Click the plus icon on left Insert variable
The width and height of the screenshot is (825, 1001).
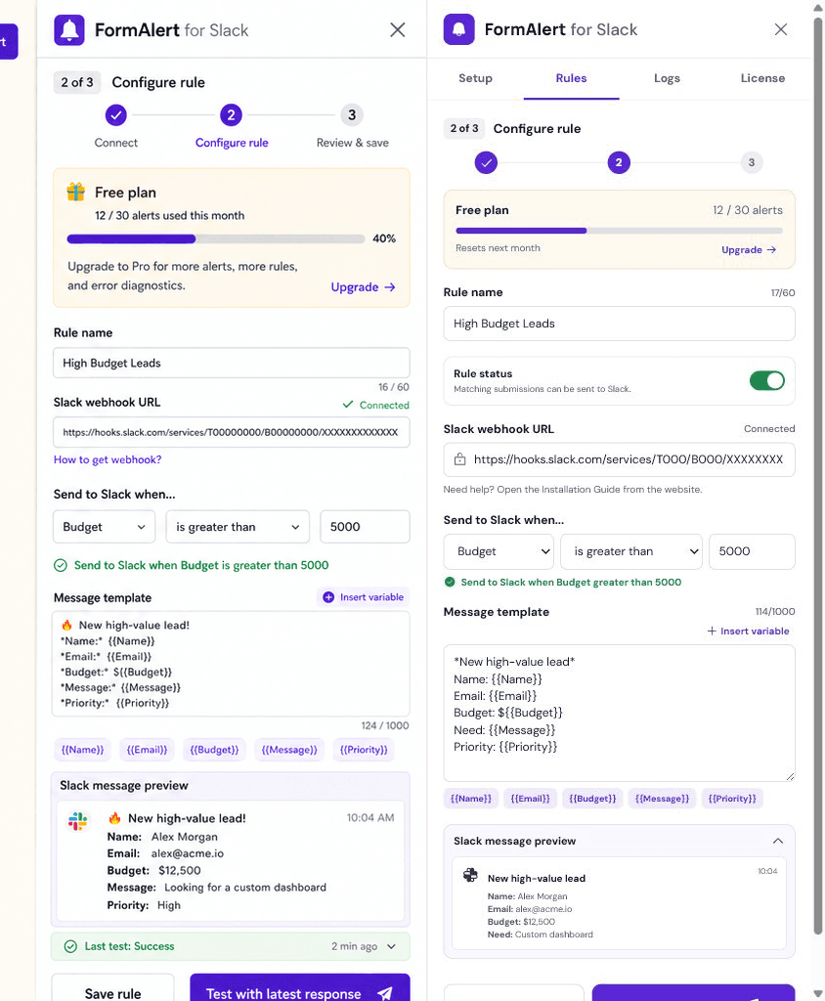click(328, 597)
